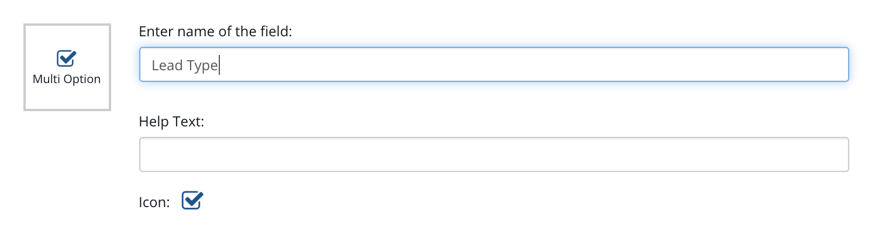Image resolution: width=875 pixels, height=227 pixels.
Task: Place cursor on the word "Type" in name field
Action: tap(202, 66)
